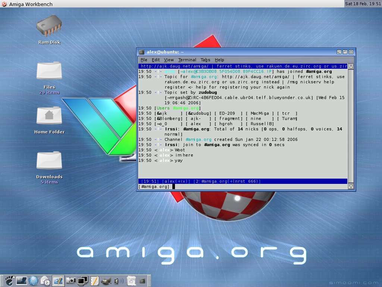Click the nick 'fragment' in the users list
Image resolution: width=382 pixels, height=287 pixels.
(229, 118)
